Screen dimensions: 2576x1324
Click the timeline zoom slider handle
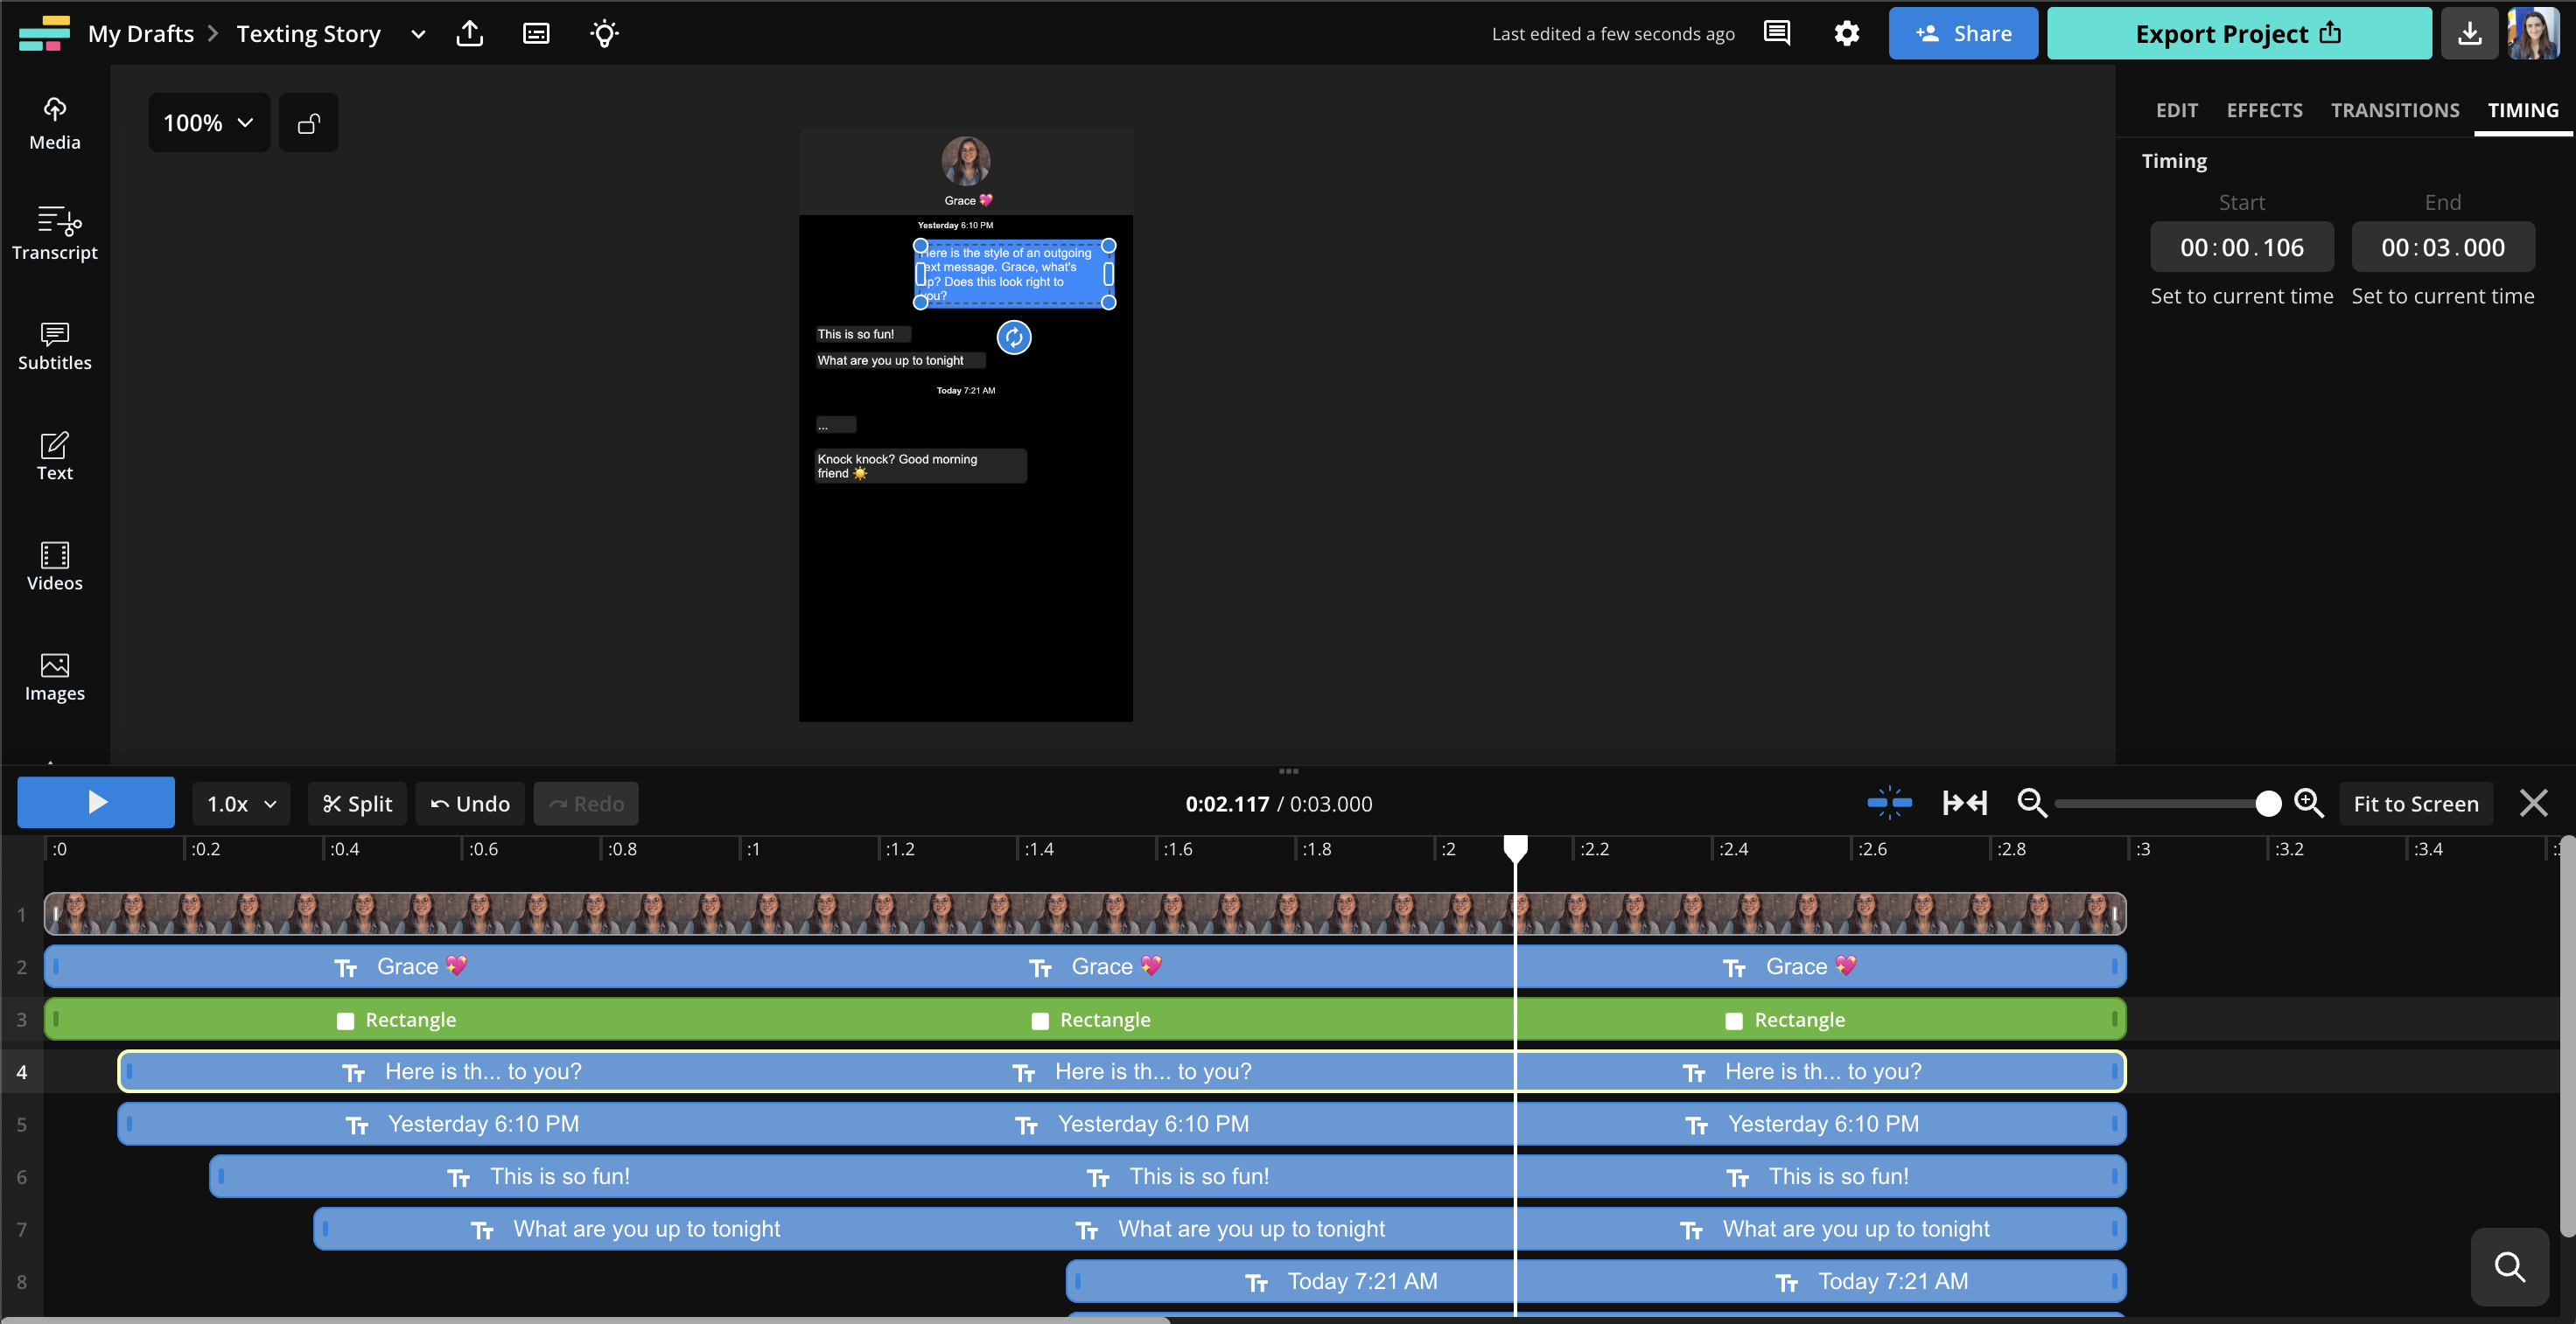tap(2268, 804)
